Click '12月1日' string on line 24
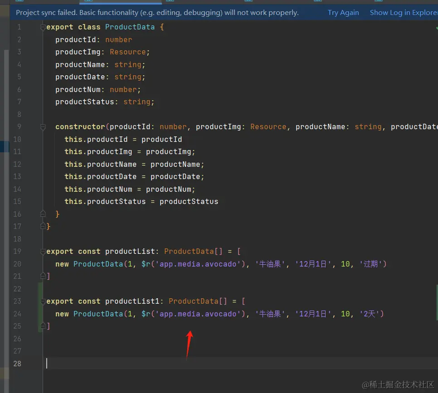 [313, 314]
